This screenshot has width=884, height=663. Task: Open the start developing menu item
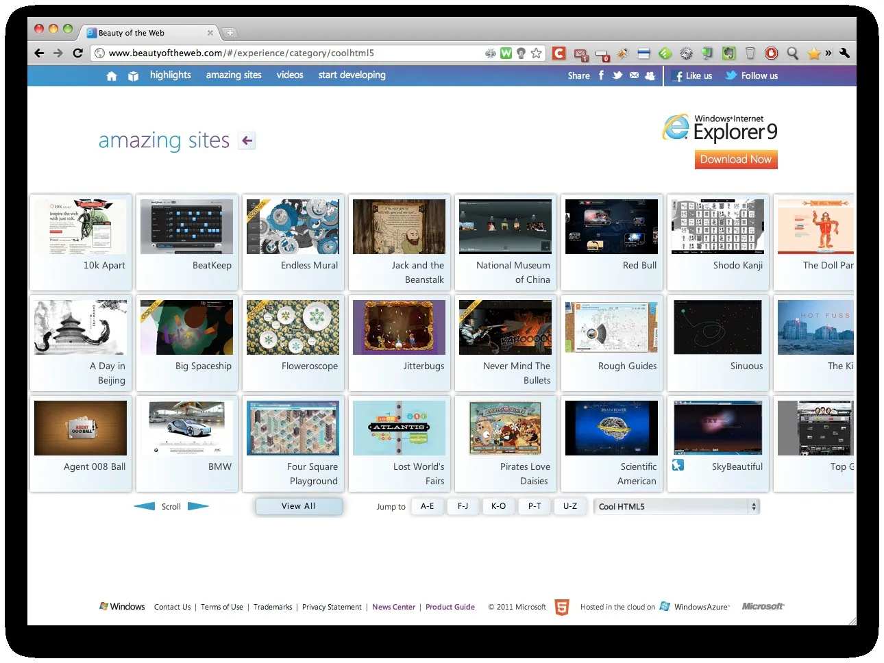352,75
